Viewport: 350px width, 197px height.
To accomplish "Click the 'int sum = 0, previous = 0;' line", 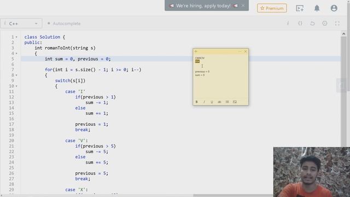I will 78,59.
